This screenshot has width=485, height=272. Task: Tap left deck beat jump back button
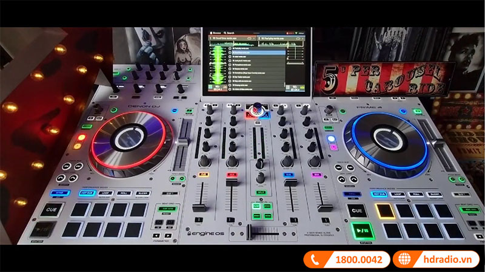pyautogui.click(x=61, y=178)
